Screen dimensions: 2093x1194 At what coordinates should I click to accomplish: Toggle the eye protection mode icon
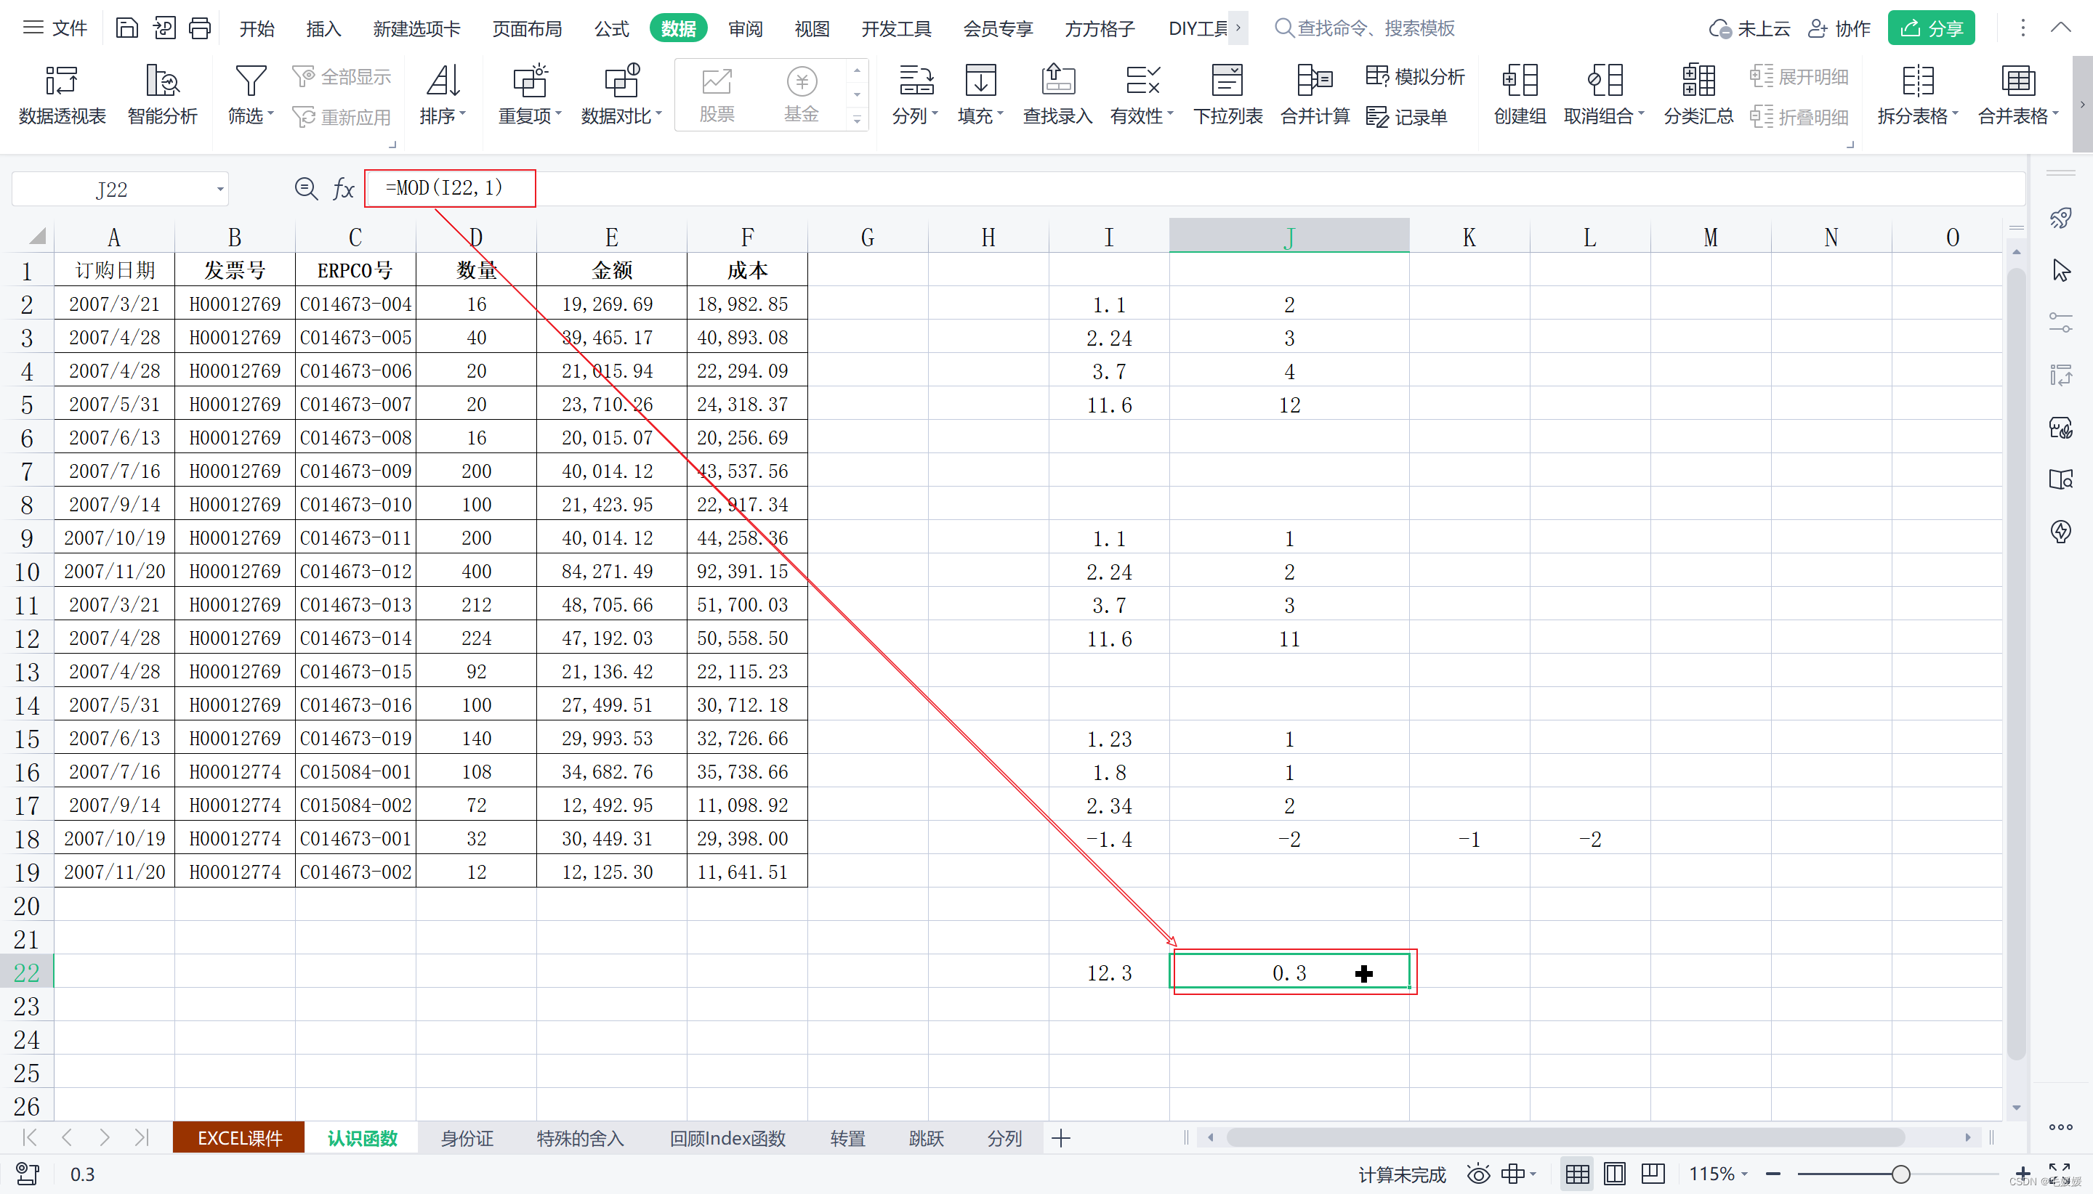(x=1477, y=1174)
